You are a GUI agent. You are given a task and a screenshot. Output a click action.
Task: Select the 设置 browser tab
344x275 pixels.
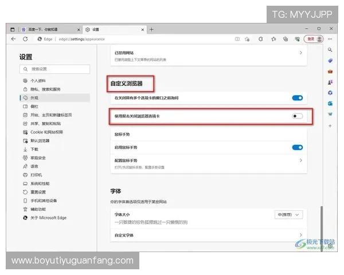point(114,29)
